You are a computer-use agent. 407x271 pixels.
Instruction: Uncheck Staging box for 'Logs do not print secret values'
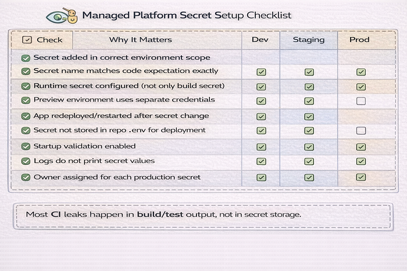309,161
